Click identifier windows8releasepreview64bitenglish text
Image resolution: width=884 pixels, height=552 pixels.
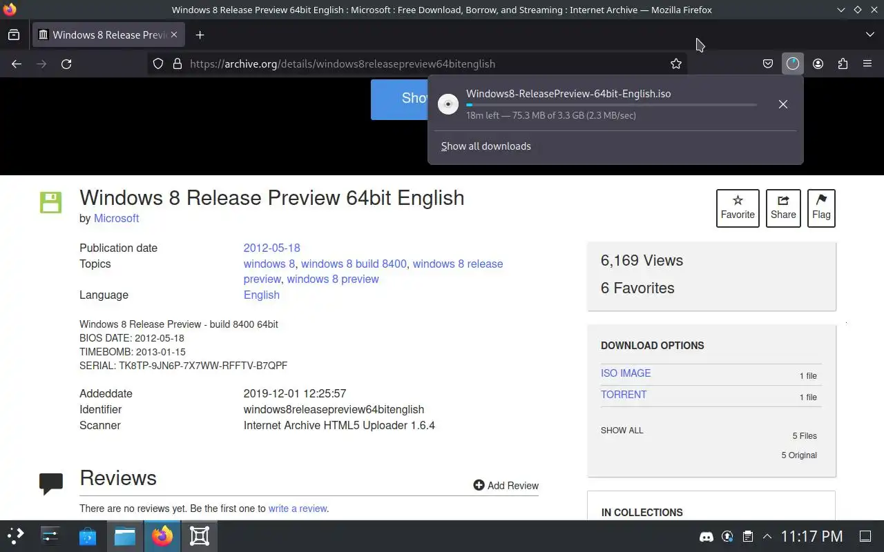click(334, 409)
